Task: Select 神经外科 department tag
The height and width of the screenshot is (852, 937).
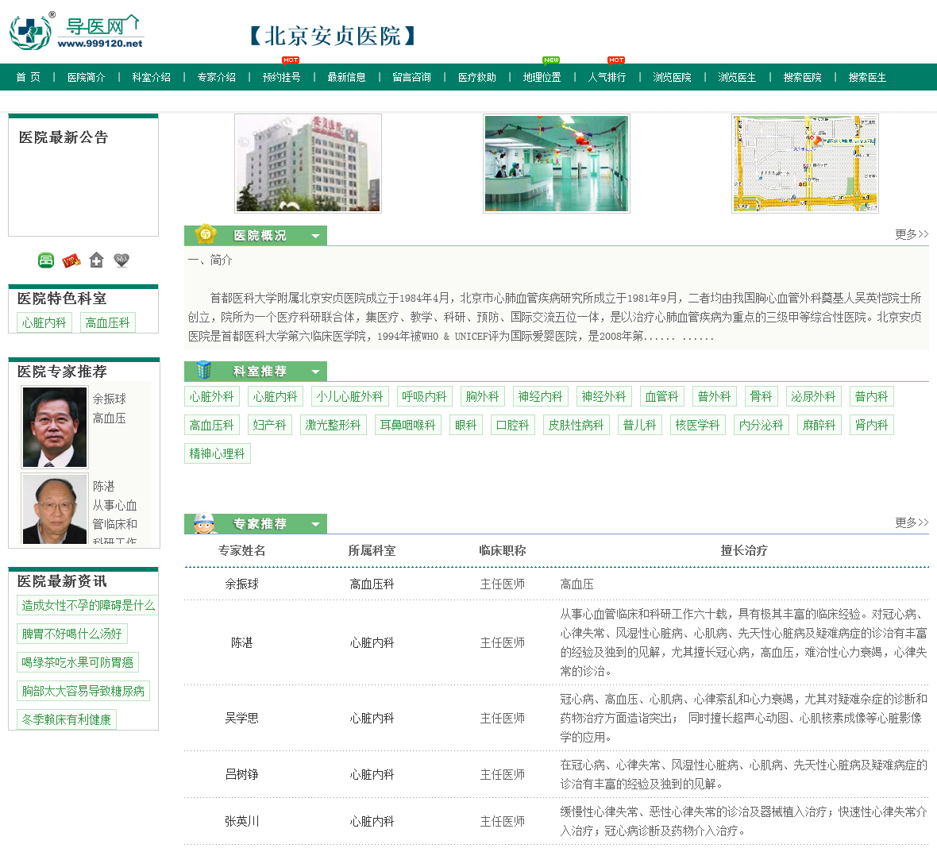Action: pyautogui.click(x=603, y=397)
